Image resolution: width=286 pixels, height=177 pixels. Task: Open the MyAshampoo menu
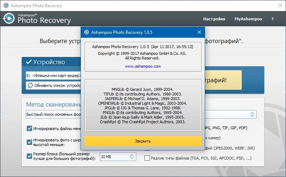[x=248, y=19]
